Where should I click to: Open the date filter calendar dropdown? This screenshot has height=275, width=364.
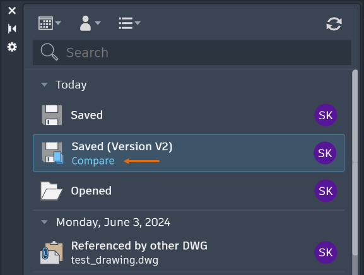(x=49, y=23)
